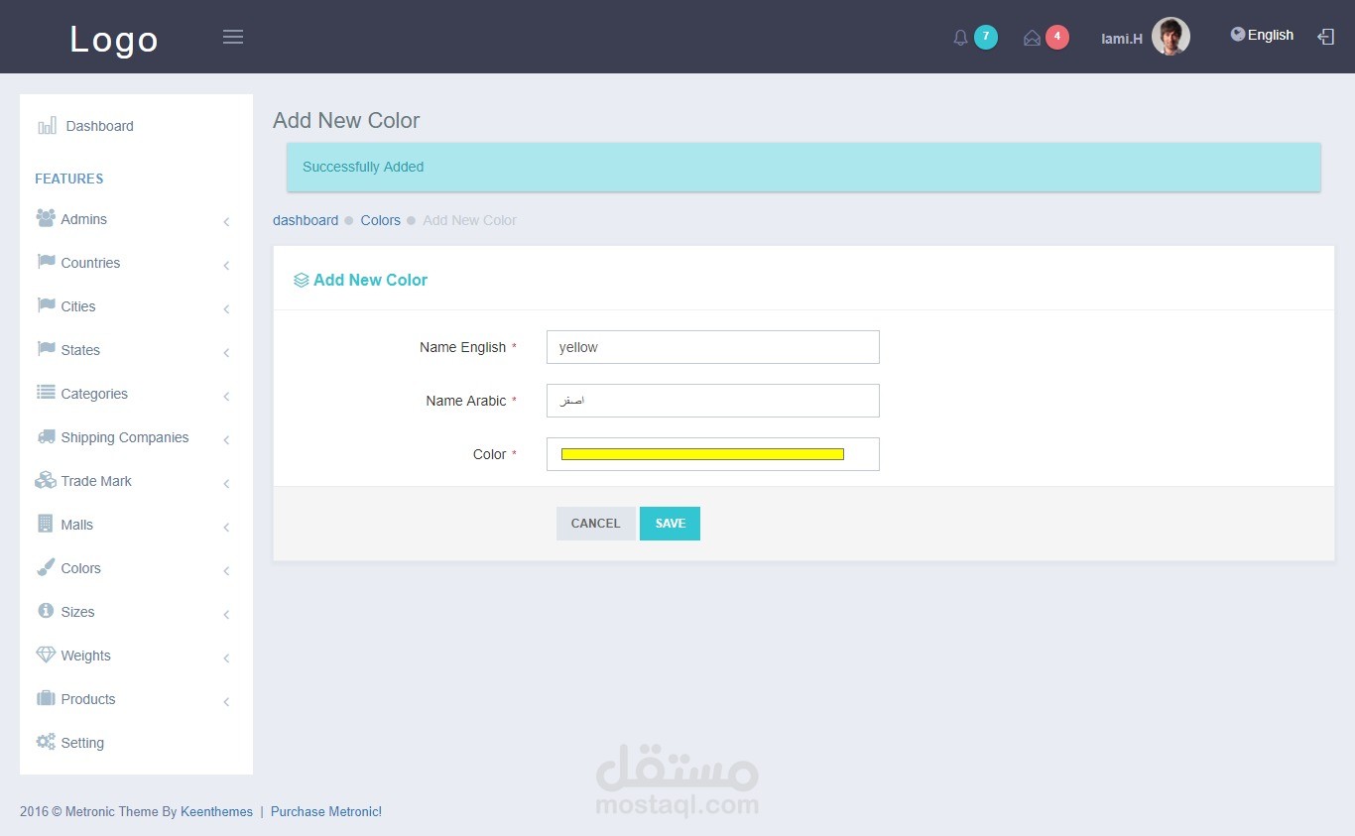The width and height of the screenshot is (1355, 836).
Task: Expand the Categories menu arrow
Action: [x=226, y=396]
